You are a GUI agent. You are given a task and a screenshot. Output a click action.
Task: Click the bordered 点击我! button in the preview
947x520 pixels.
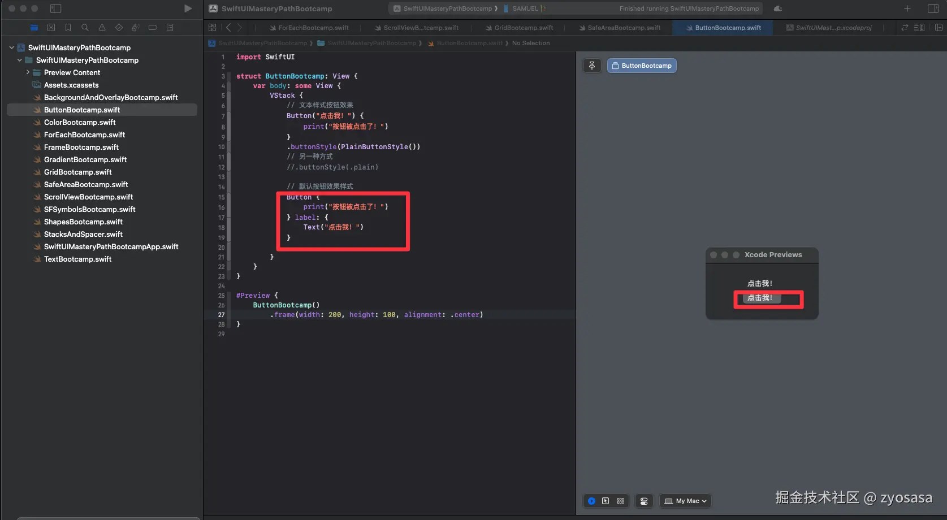tap(762, 298)
